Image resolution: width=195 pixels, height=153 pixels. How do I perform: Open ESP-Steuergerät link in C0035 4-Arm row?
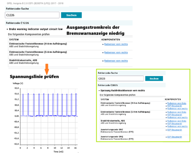point(175,106)
